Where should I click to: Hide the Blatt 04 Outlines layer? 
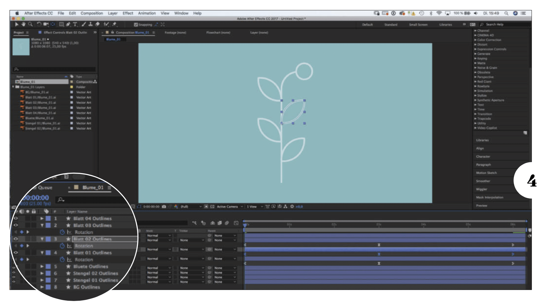16,218
